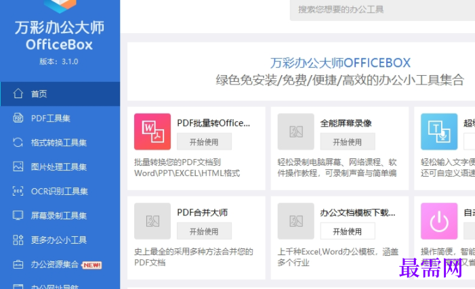Click 开始使用 under PDF批量转Office
Image resolution: width=475 pixels, height=289 pixels.
click(x=204, y=141)
